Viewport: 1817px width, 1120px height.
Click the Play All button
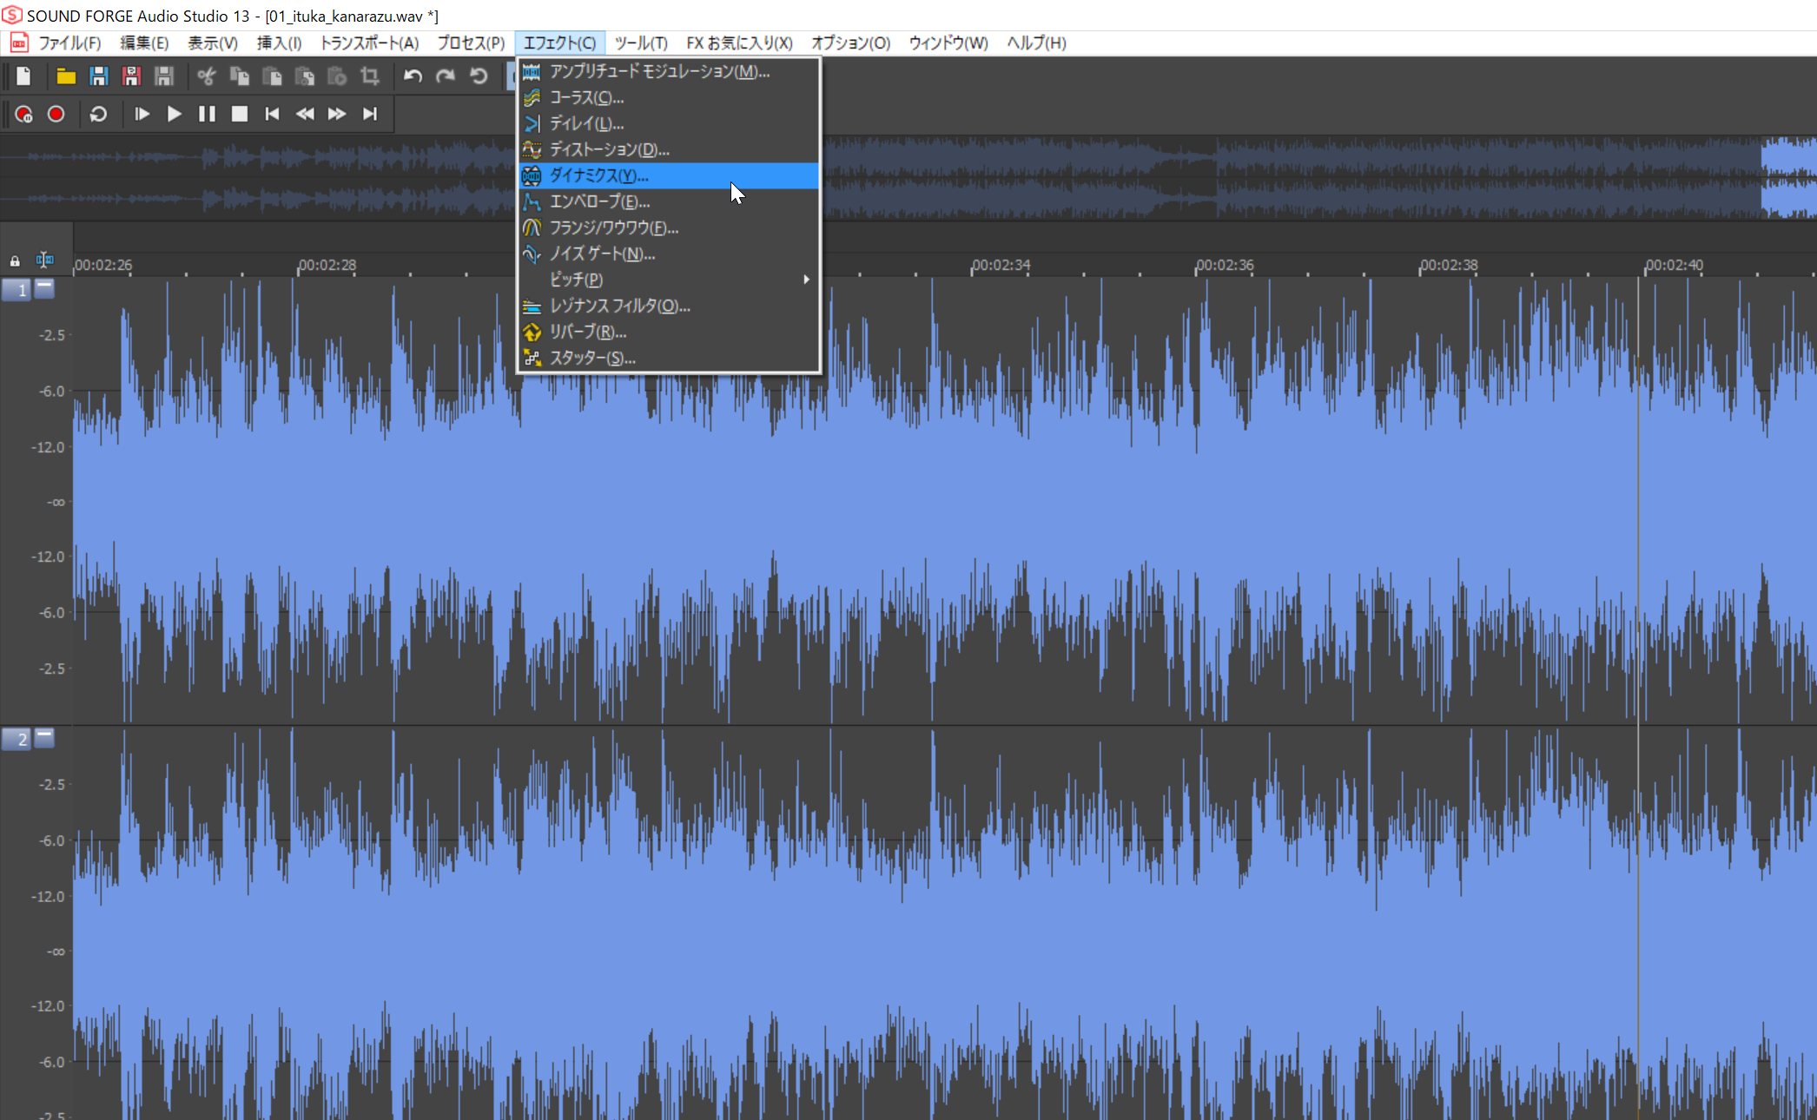[142, 114]
